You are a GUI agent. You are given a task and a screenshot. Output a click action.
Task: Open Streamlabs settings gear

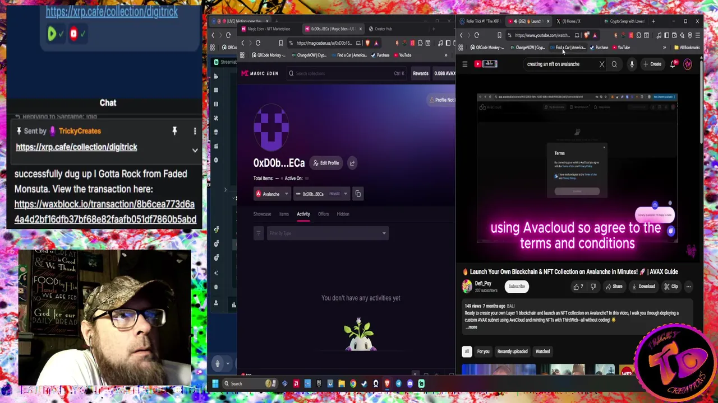[216, 287]
